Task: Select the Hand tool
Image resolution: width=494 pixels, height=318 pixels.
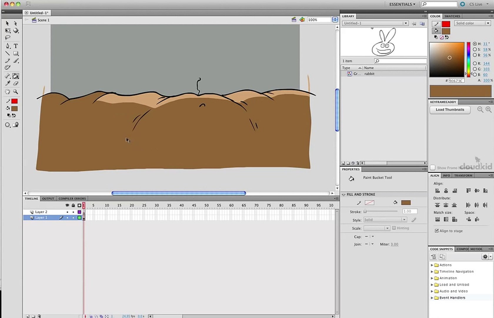Action: (x=7, y=92)
